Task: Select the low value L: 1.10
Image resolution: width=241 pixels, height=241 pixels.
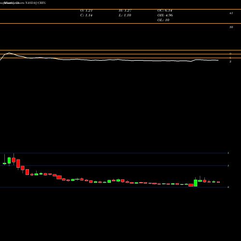Action: [x=125, y=15]
